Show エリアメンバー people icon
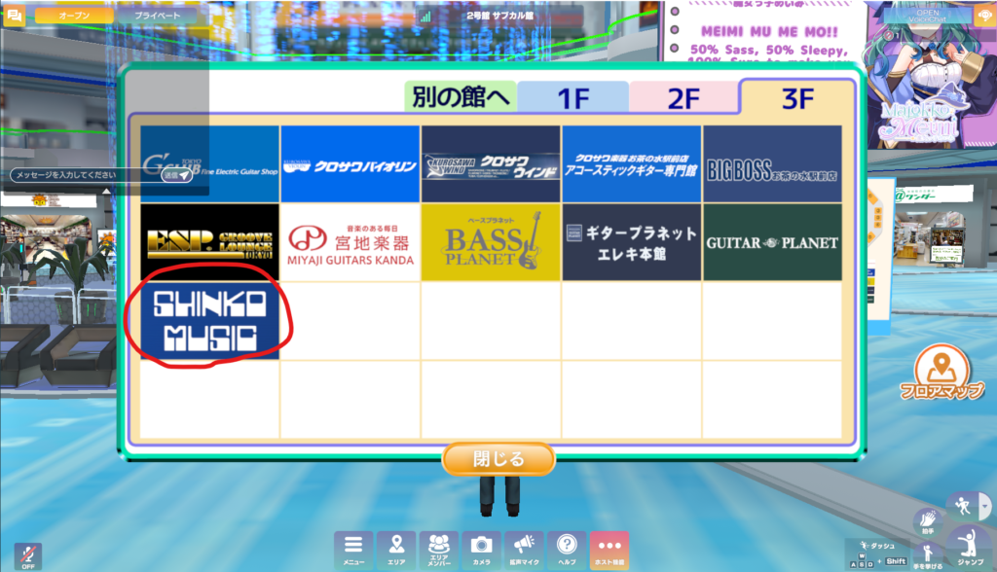The height and width of the screenshot is (572, 997). [x=439, y=550]
